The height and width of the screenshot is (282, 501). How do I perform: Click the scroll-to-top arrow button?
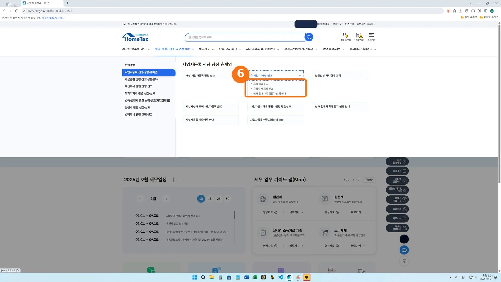(404, 261)
